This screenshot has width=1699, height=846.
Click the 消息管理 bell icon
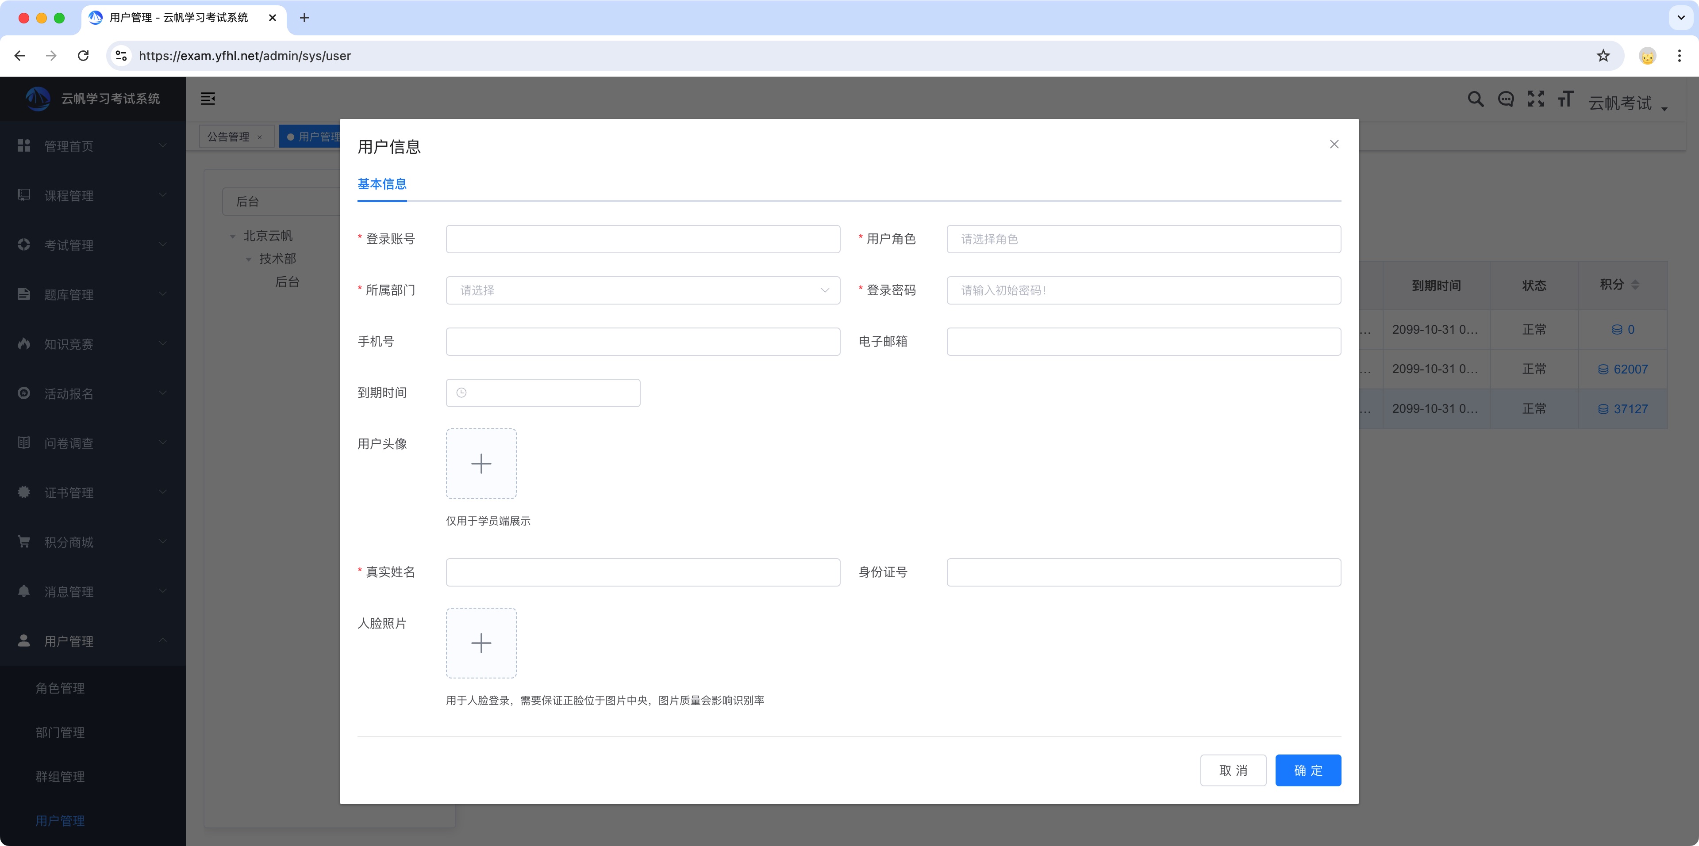pos(24,591)
